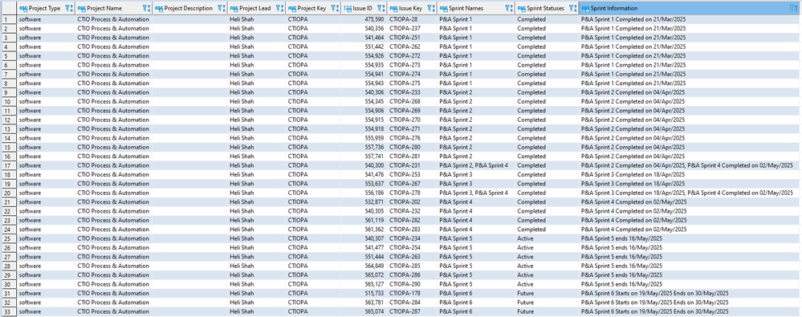The image size is (802, 317).
Task: Click the string type icon of Project Name column
Action: (82, 8)
